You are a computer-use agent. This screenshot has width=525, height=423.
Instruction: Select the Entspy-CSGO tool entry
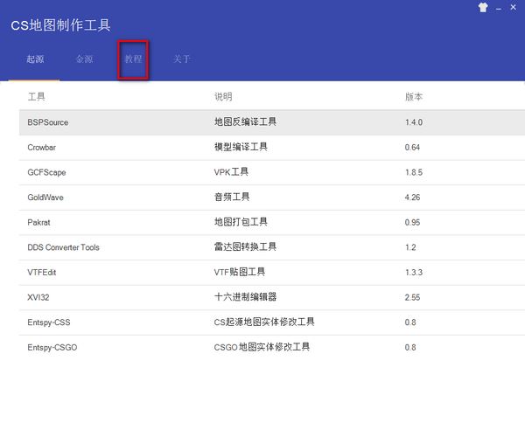coord(52,348)
